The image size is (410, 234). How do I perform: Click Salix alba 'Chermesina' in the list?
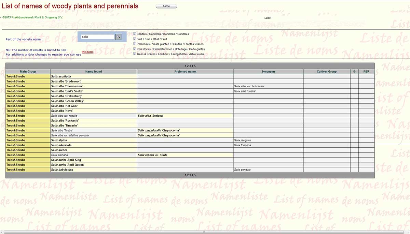67,86
